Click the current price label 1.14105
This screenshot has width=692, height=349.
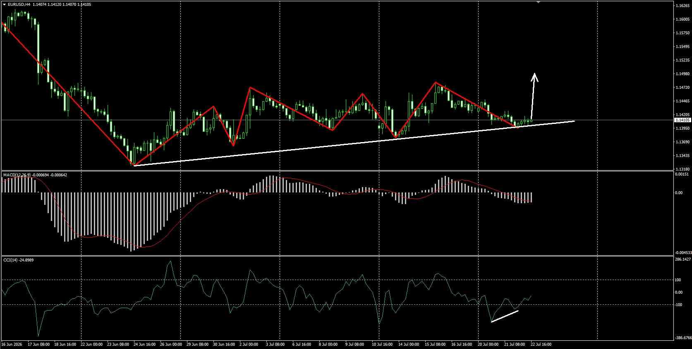pos(682,120)
